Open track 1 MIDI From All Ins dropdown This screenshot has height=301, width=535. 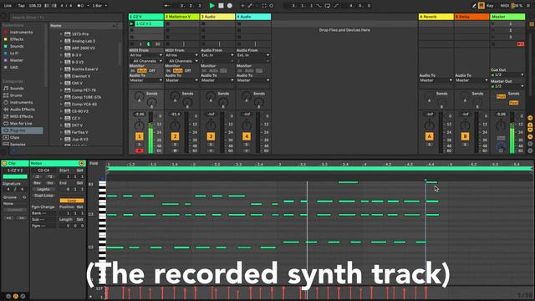point(146,55)
